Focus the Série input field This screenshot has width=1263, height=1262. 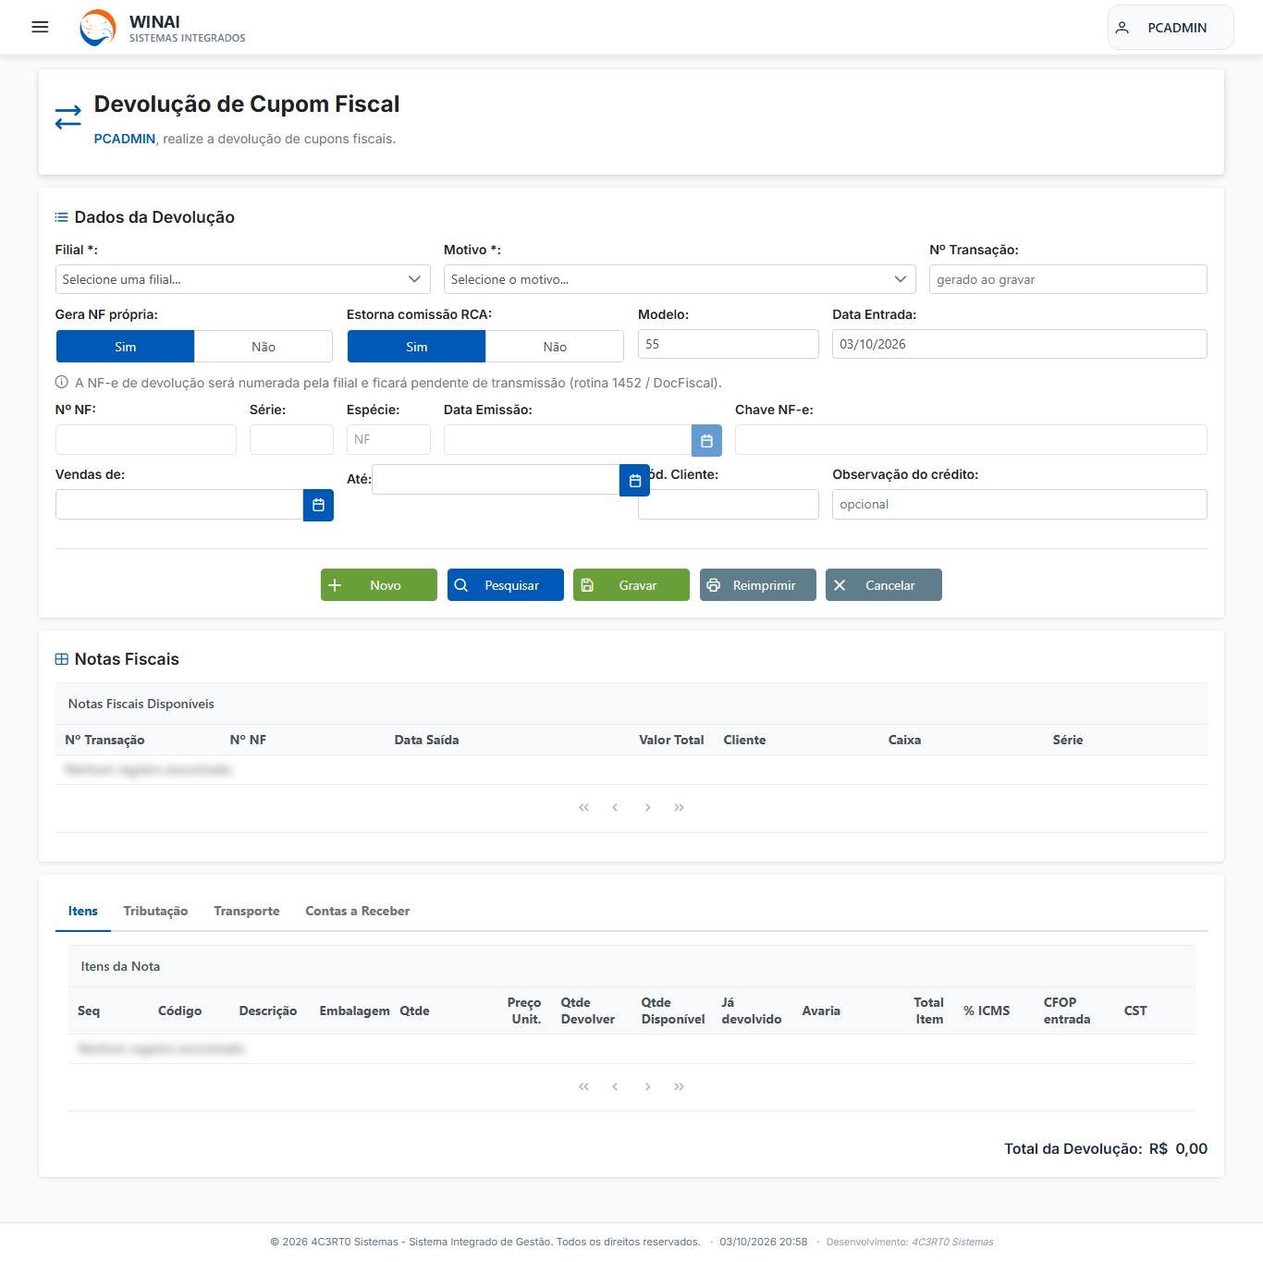[291, 440]
